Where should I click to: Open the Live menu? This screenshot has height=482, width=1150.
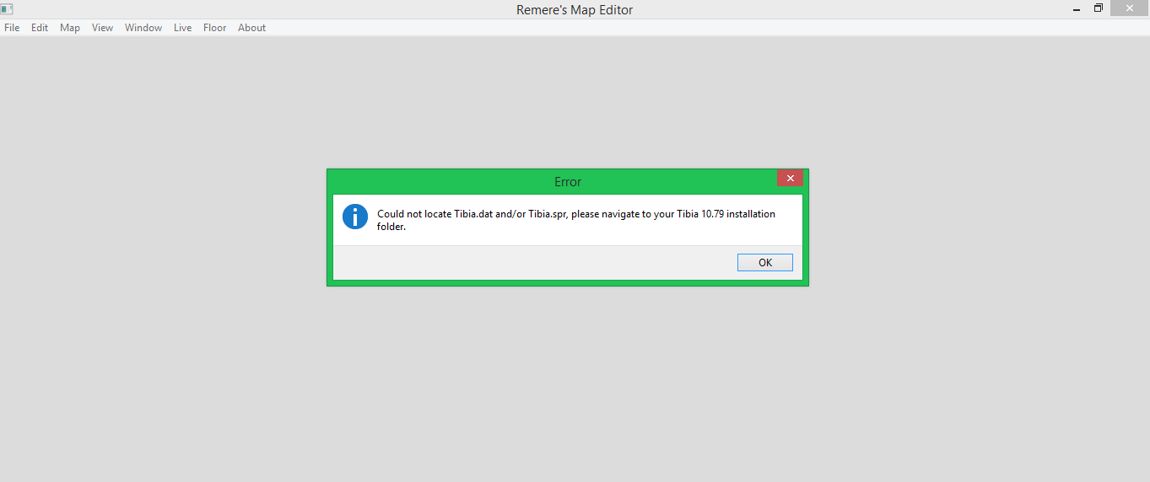(x=183, y=28)
